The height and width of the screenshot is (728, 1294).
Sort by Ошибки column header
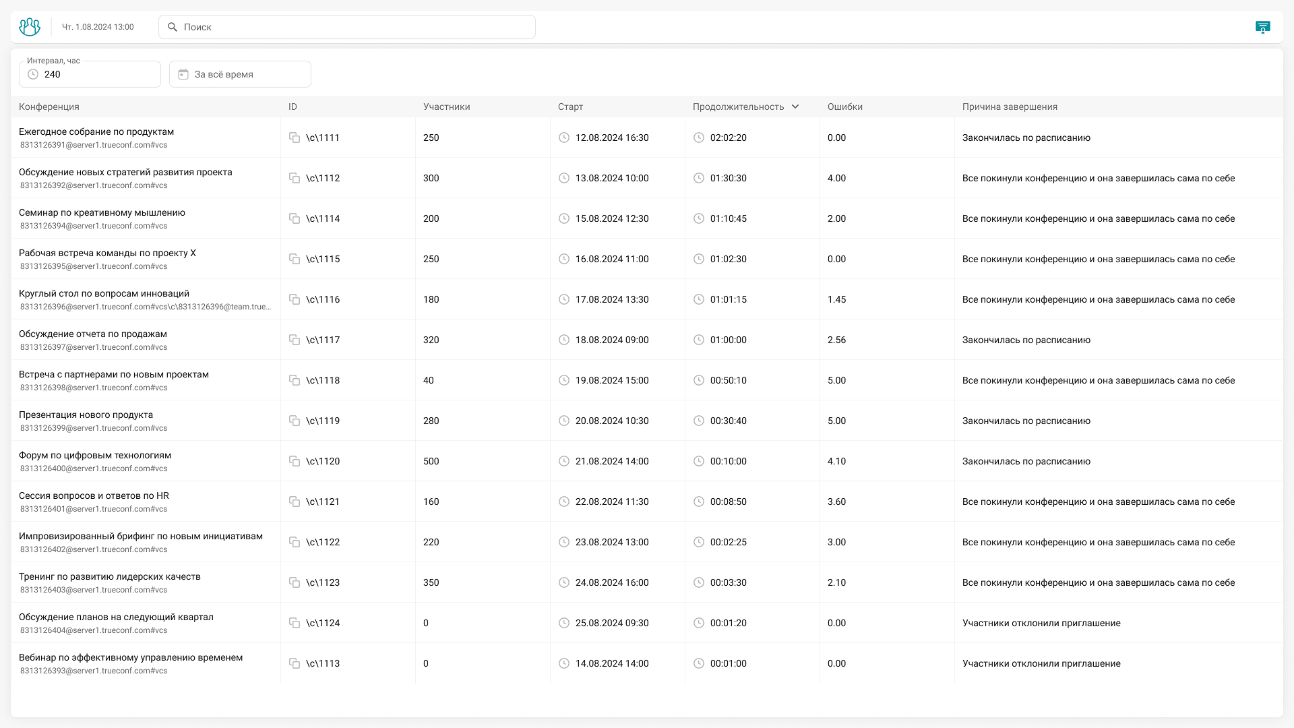click(x=844, y=107)
